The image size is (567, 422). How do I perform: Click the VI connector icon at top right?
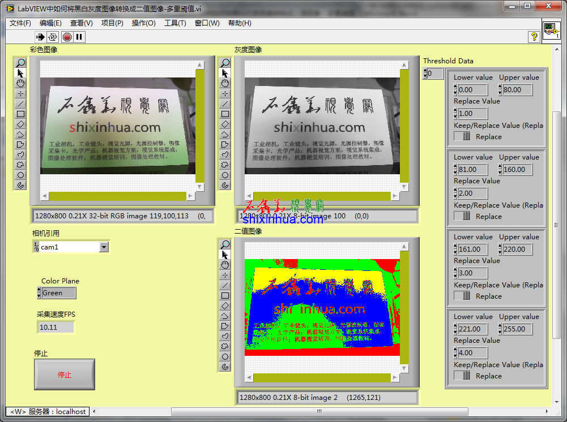pyautogui.click(x=551, y=31)
